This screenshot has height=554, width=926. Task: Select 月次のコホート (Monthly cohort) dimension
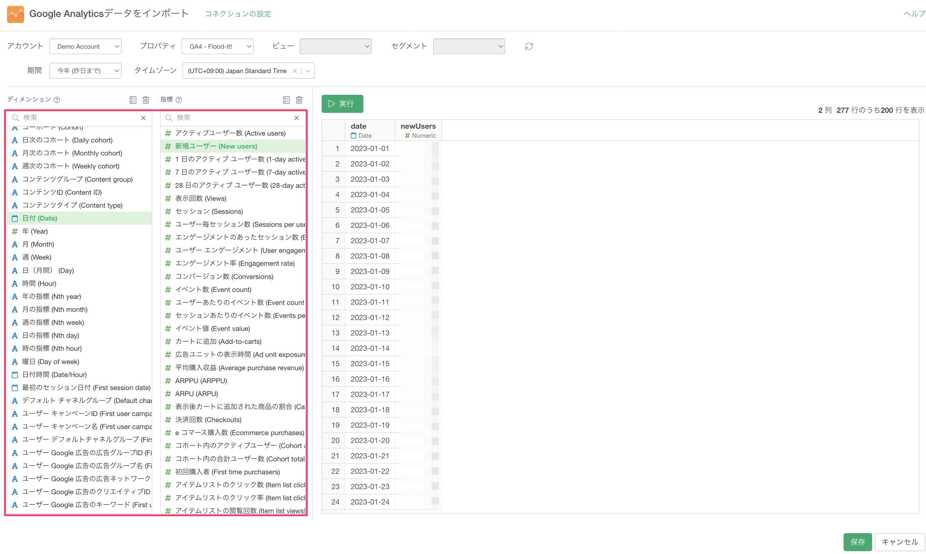tap(79, 153)
